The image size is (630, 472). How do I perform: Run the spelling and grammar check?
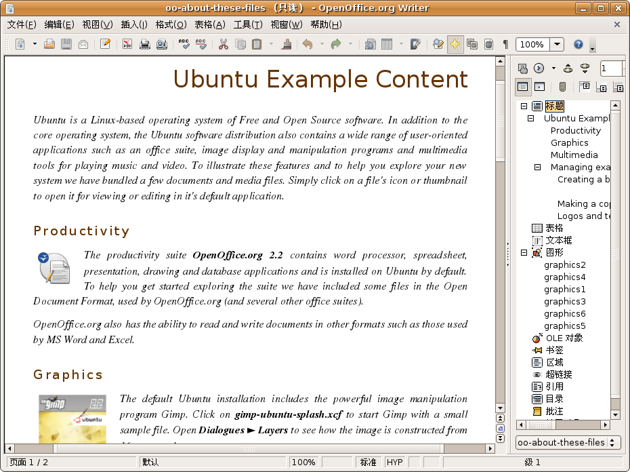coord(184,44)
